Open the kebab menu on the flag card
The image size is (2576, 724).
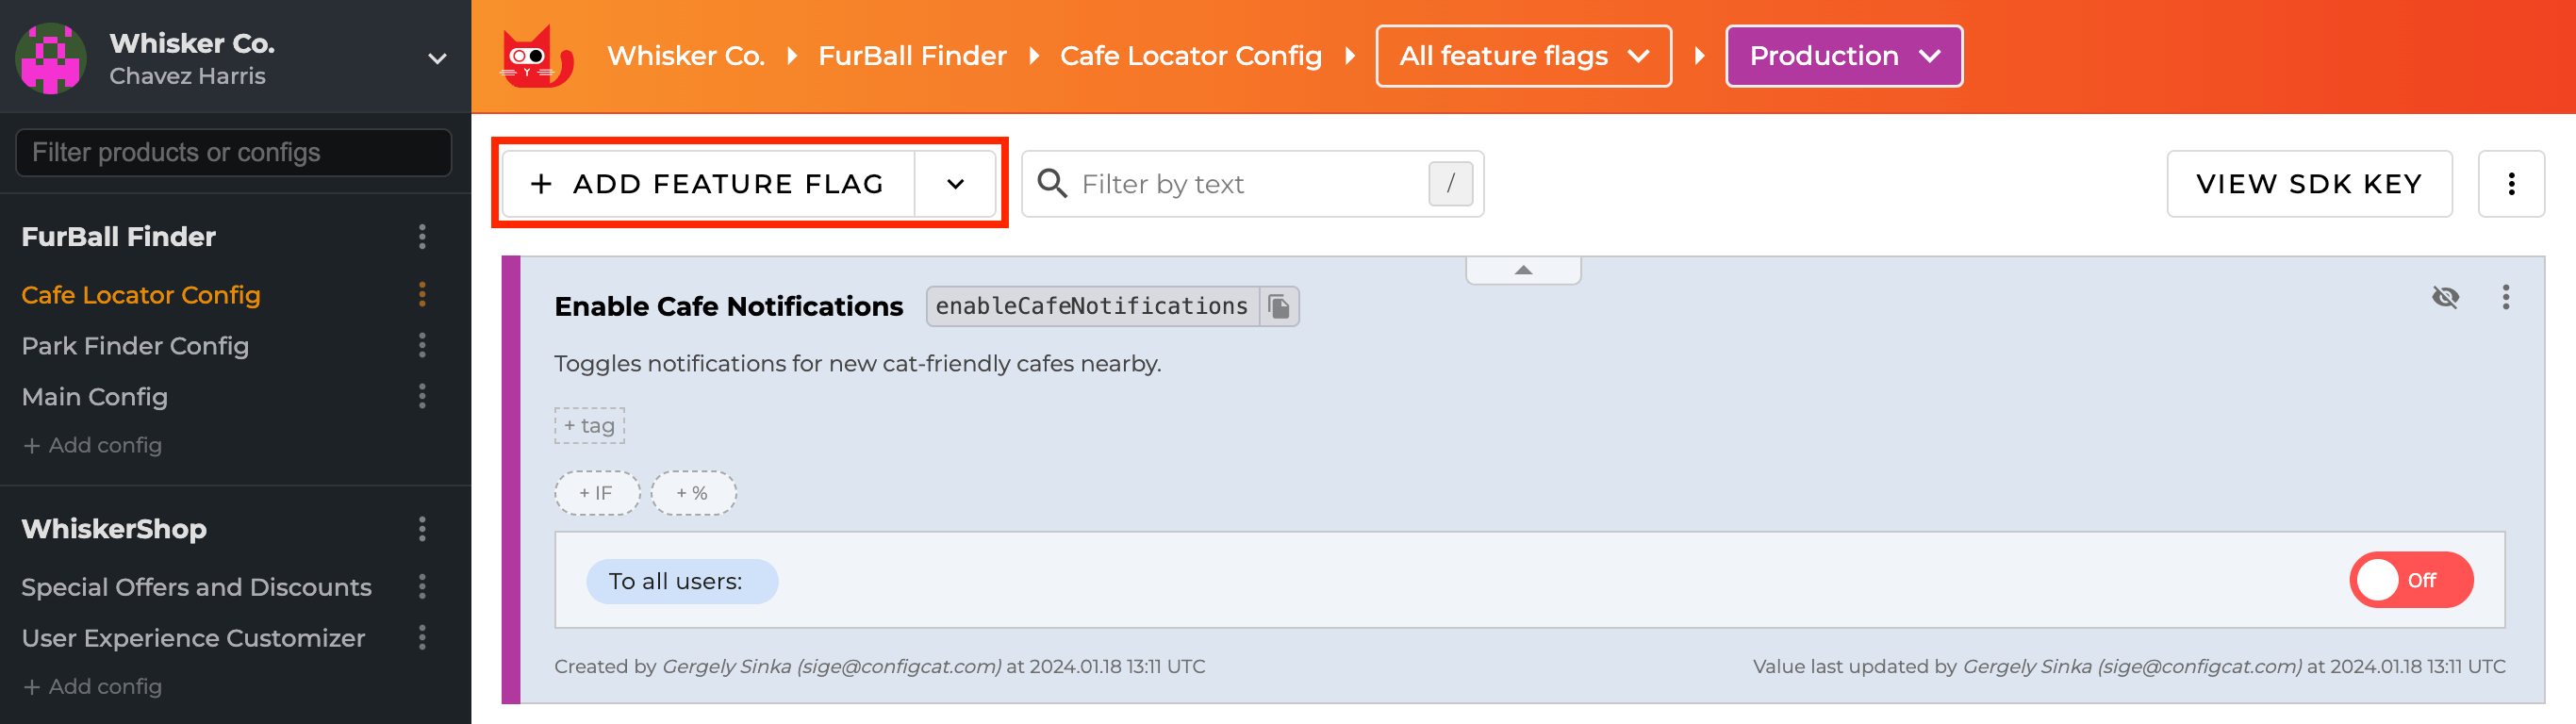coord(2506,297)
